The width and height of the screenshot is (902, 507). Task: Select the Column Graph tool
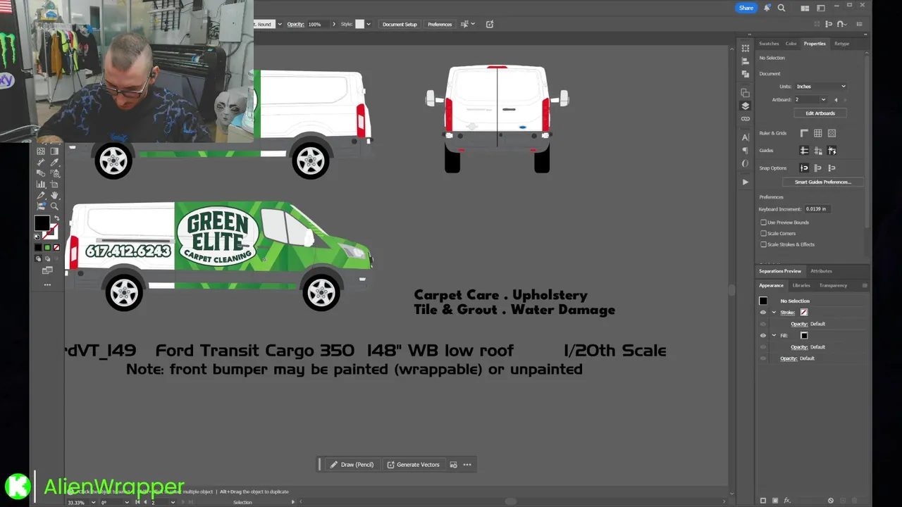pyautogui.click(x=41, y=184)
